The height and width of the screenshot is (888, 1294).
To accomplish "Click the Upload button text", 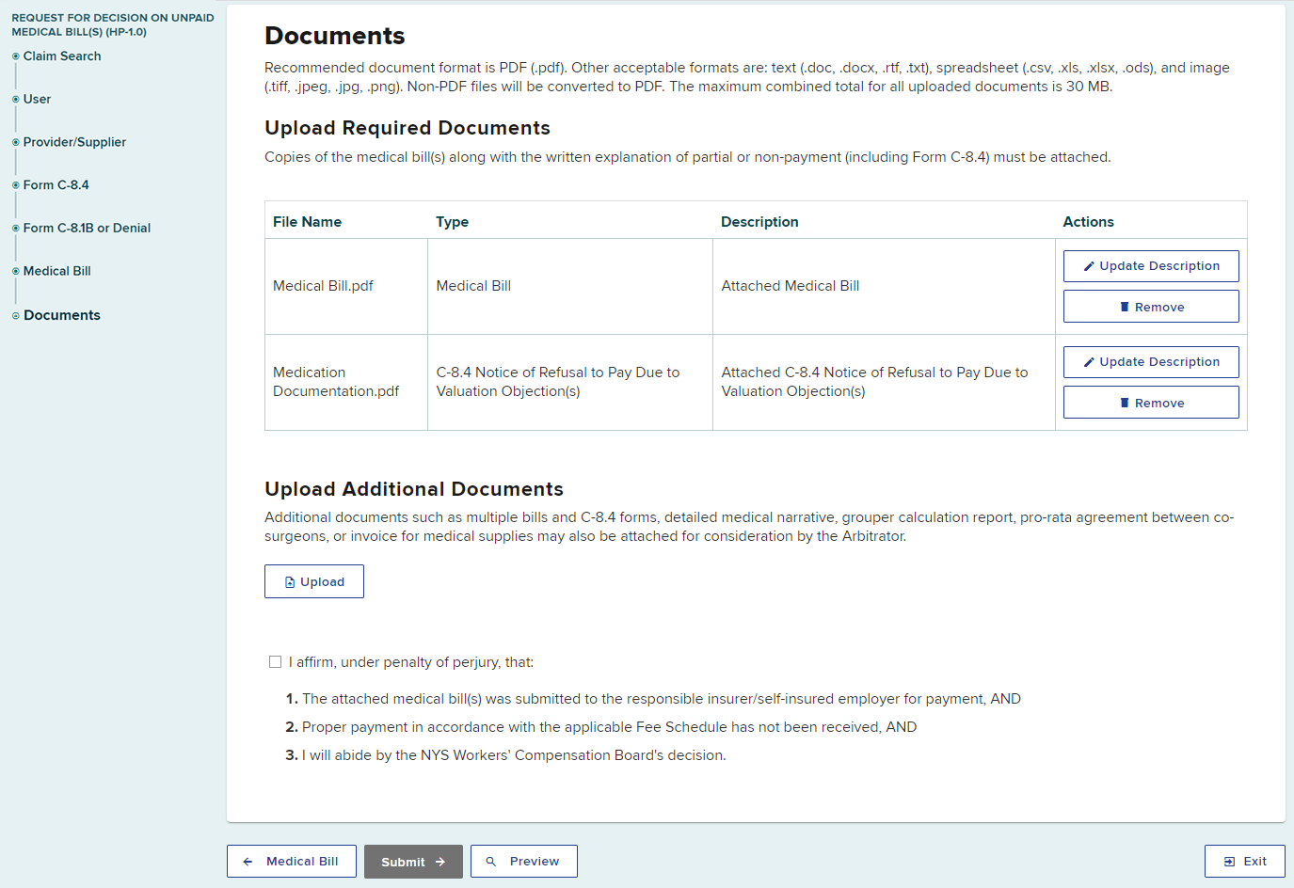I will tap(322, 582).
